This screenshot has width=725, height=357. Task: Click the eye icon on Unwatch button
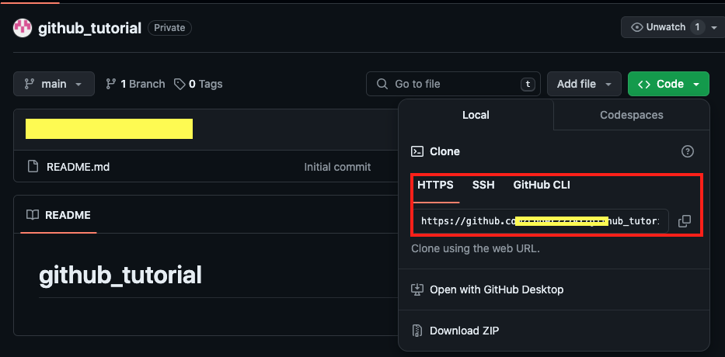point(637,27)
